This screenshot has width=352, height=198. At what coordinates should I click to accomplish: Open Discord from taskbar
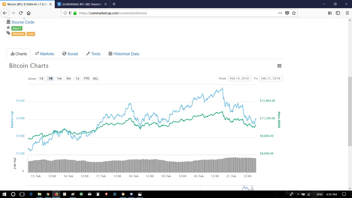pyautogui.click(x=131, y=194)
